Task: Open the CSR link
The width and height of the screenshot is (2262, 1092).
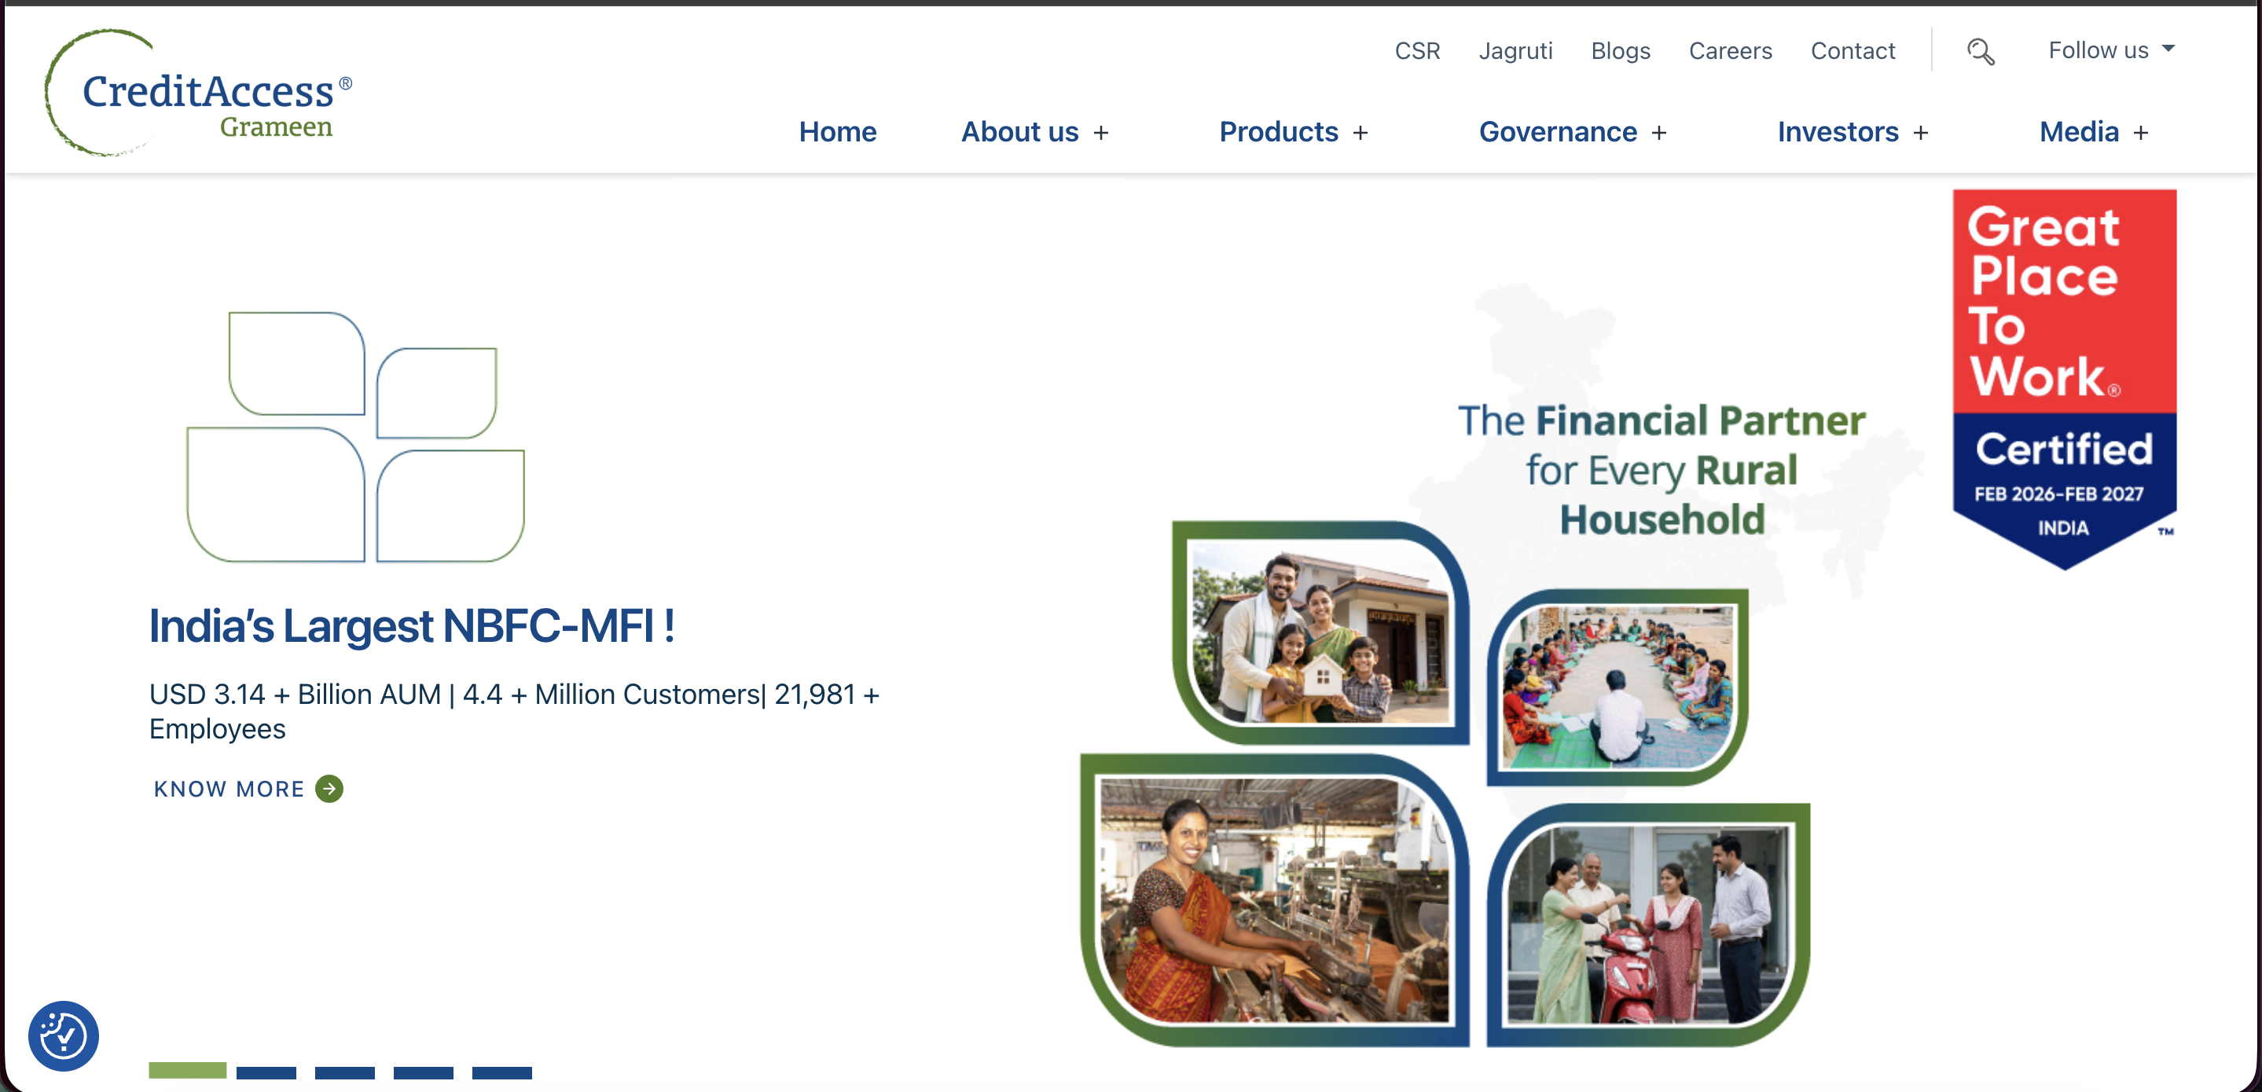Action: click(x=1417, y=51)
